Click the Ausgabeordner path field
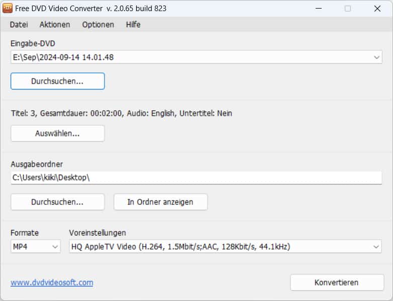Image resolution: width=393 pixels, height=301 pixels. [197, 178]
